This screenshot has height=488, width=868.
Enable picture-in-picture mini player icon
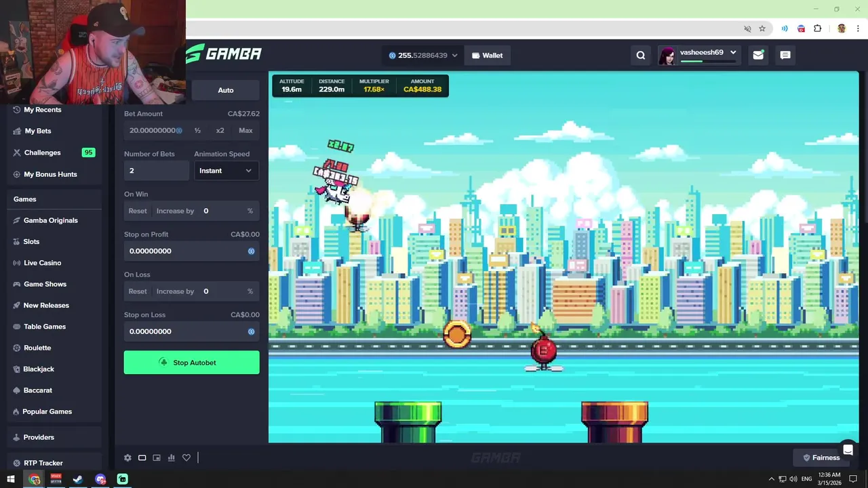(157, 457)
